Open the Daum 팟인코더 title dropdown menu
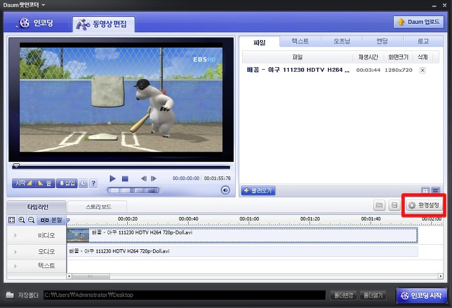The image size is (452, 308). (x=43, y=5)
